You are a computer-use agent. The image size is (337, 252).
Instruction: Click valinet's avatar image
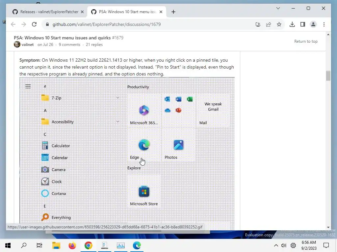17,44
